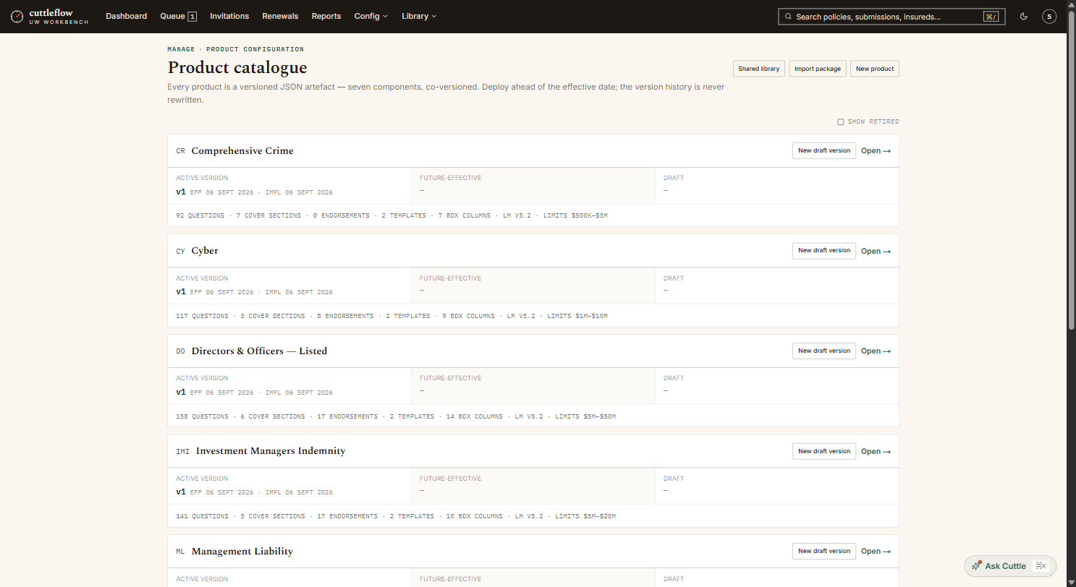This screenshot has width=1076, height=587.
Task: Expand the Library dropdown menu
Action: 419,16
